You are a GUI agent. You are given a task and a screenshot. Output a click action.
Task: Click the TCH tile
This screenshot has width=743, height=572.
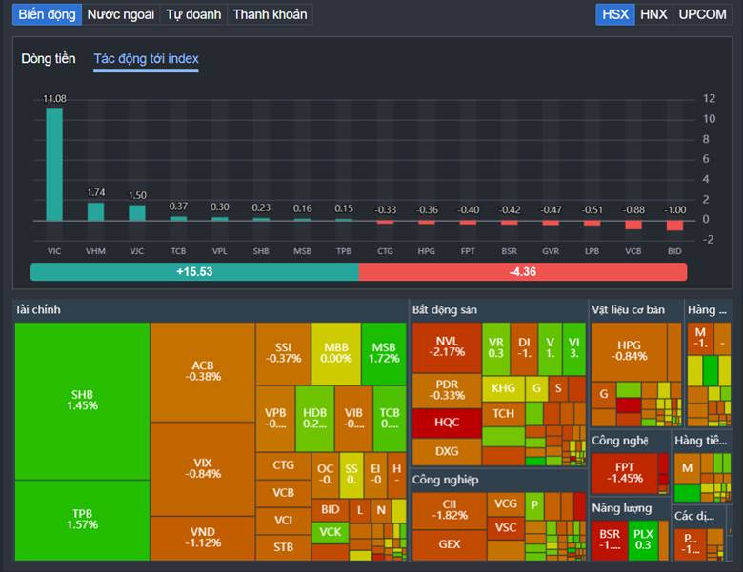coord(503,414)
